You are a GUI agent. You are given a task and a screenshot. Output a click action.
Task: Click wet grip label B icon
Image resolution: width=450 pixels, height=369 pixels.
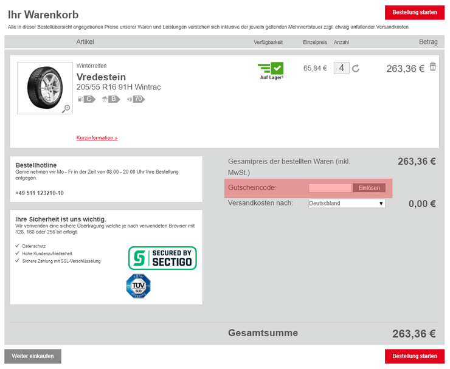111,99
